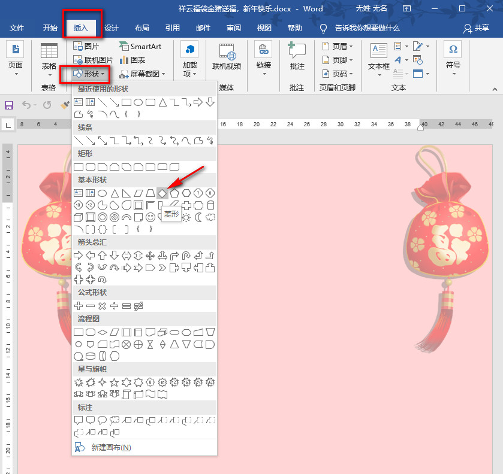Choose the wave flag in Stars and Banners
503x474 pixels.
[x=150, y=394]
